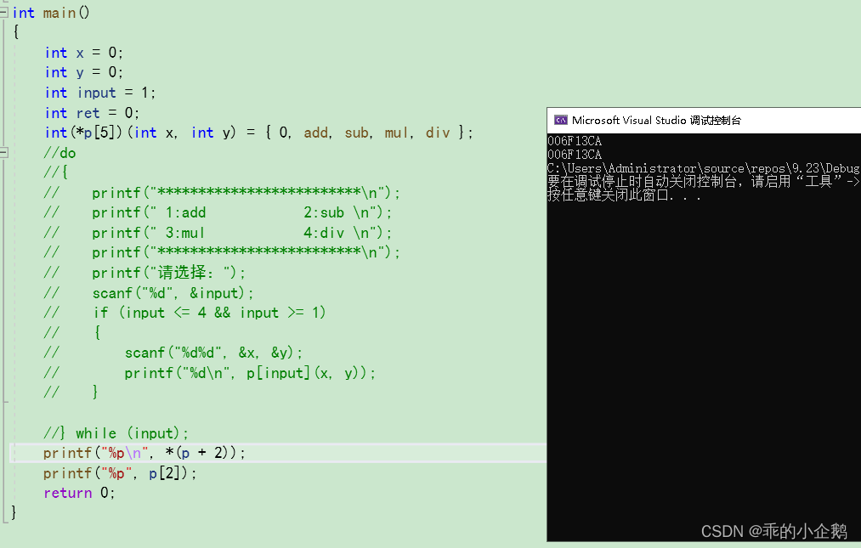Click the line 'int input = 1;'
861x548 pixels.
pos(100,93)
